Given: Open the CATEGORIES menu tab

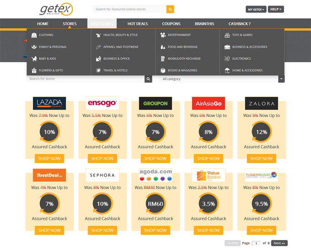Looking at the screenshot, I should [102, 24].
